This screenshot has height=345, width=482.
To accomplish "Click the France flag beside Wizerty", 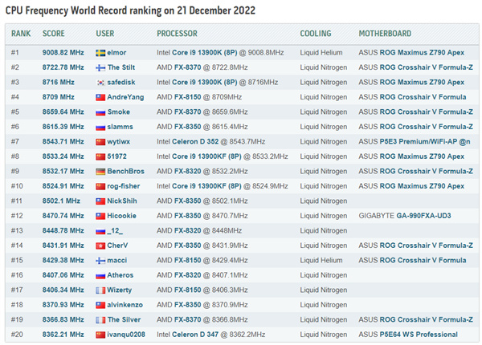I will coord(100,290).
